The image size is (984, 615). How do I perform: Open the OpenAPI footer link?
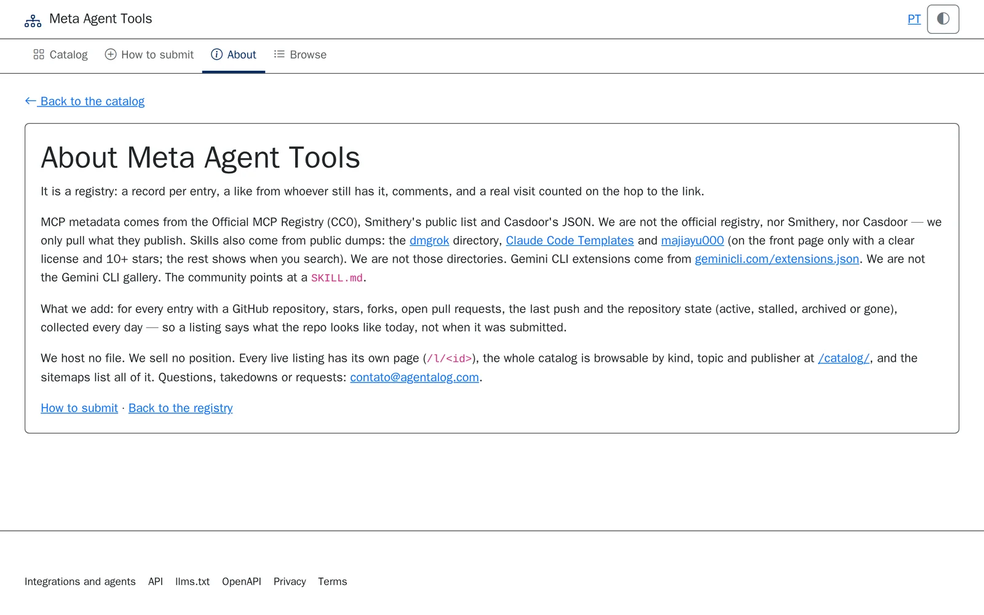(x=242, y=582)
